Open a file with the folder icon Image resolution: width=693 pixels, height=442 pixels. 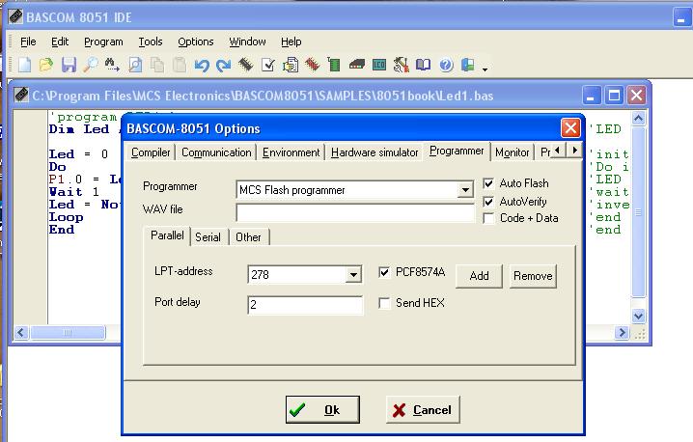(46, 65)
